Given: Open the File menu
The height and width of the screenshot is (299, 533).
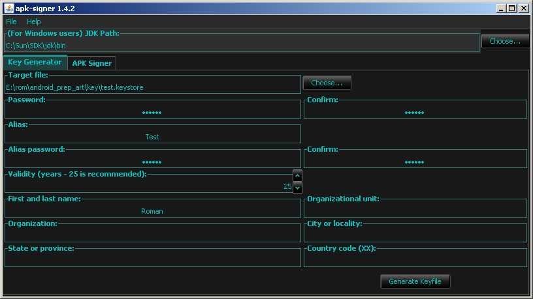Looking at the screenshot, I should (x=11, y=21).
